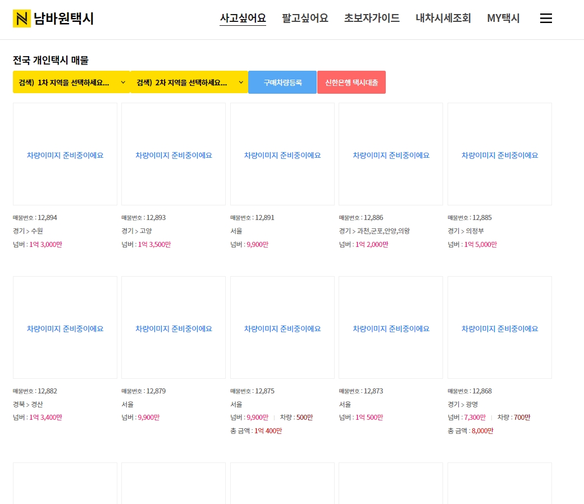Click the 경기 > 고양 region text
The image size is (584, 504).
pos(136,231)
